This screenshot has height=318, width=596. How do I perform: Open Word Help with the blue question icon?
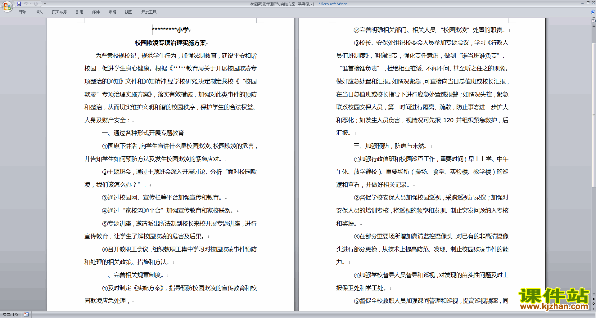[x=593, y=12]
